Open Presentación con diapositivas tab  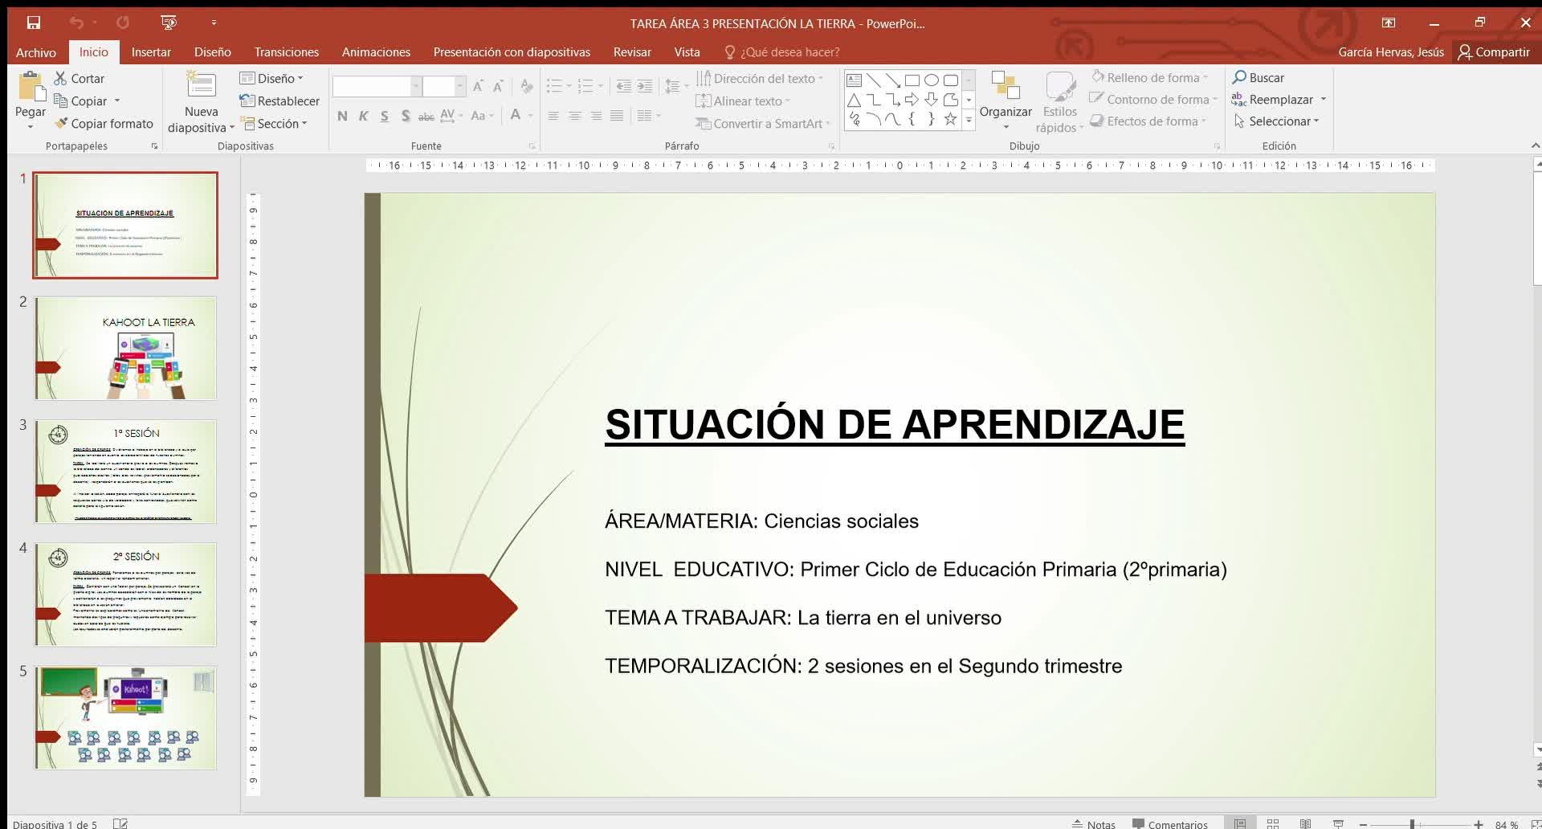tap(512, 52)
